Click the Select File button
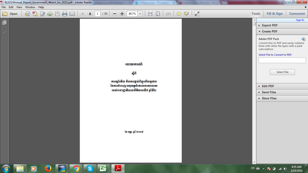 282,72
